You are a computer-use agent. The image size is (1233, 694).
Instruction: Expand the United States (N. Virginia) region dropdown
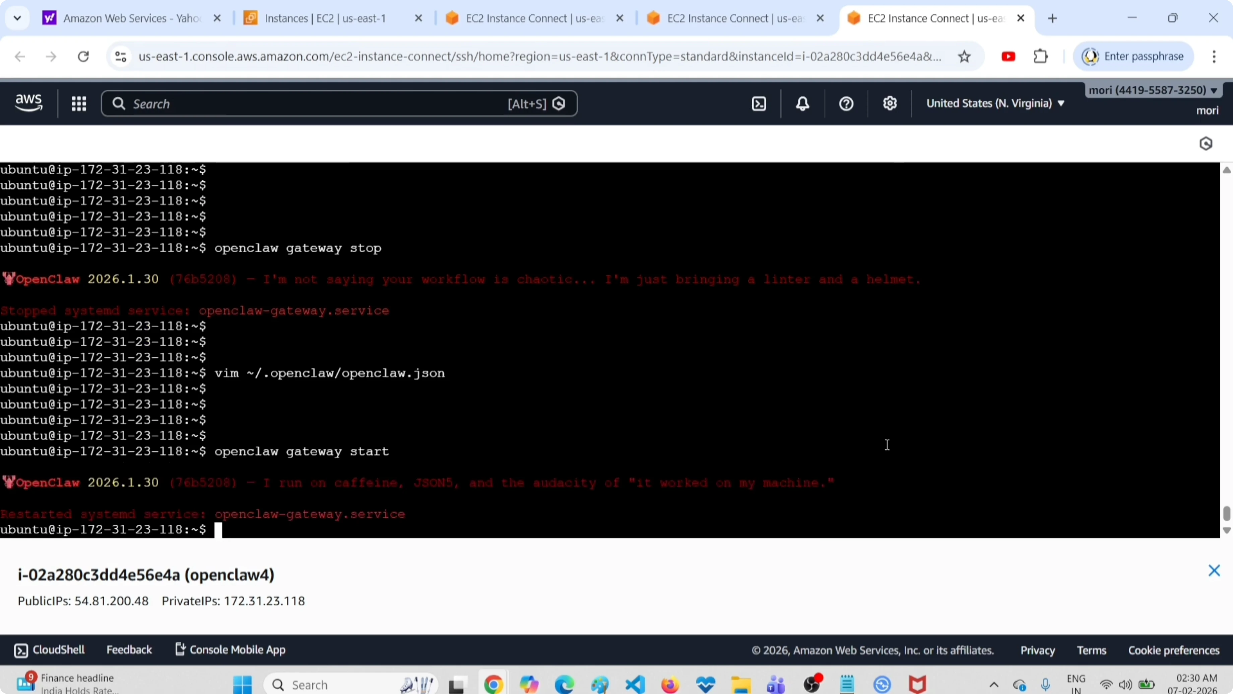click(x=995, y=104)
